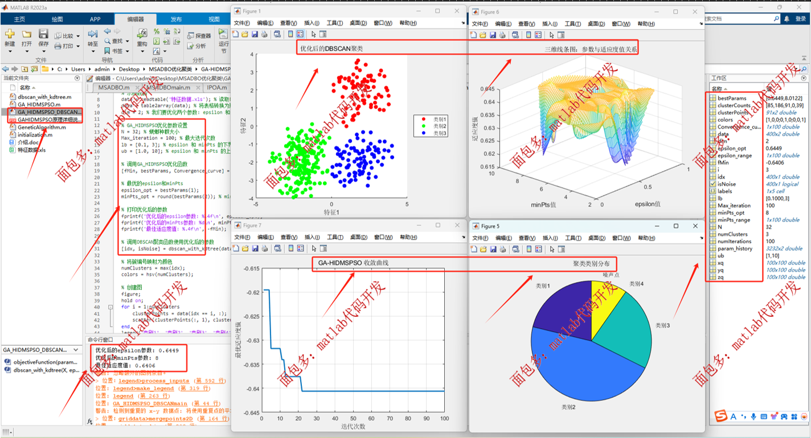The width and height of the screenshot is (811, 438).
Task: Click the back arrow in the folder address bar
Action: [x=6, y=69]
